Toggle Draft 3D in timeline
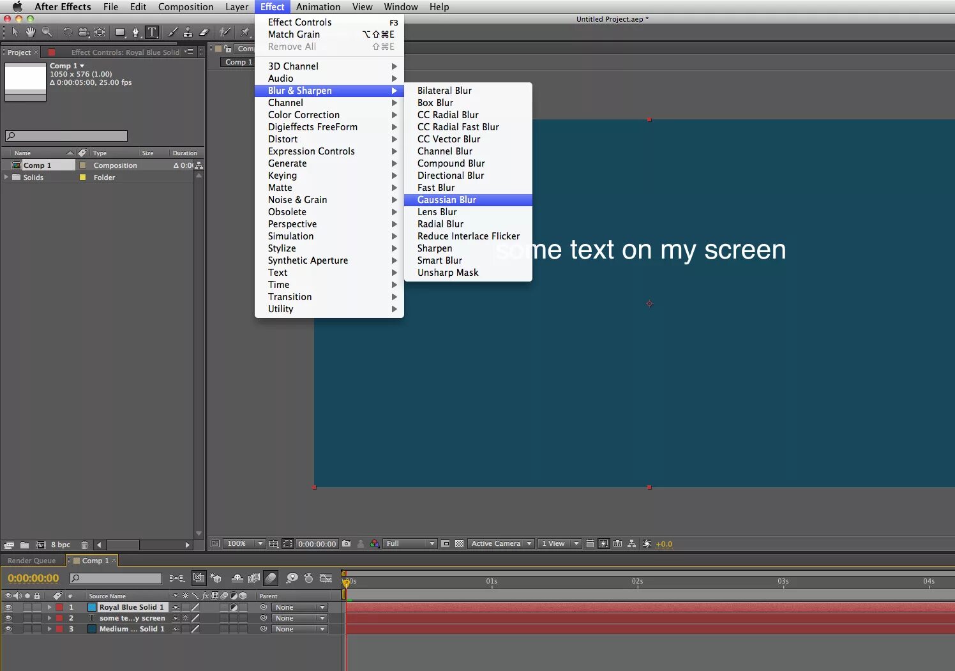Screen dimensions: 955x671 coord(215,578)
